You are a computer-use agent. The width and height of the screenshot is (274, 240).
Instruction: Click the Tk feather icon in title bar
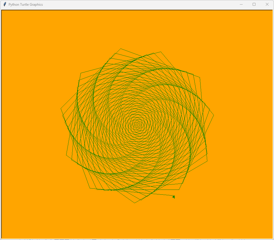pyautogui.click(x=5, y=4)
